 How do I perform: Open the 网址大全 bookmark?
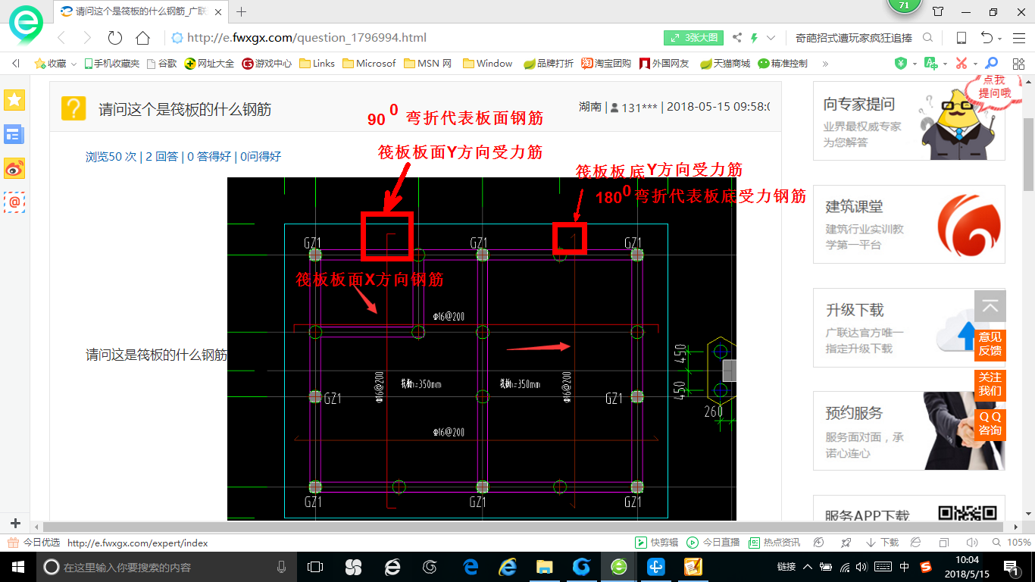(210, 64)
